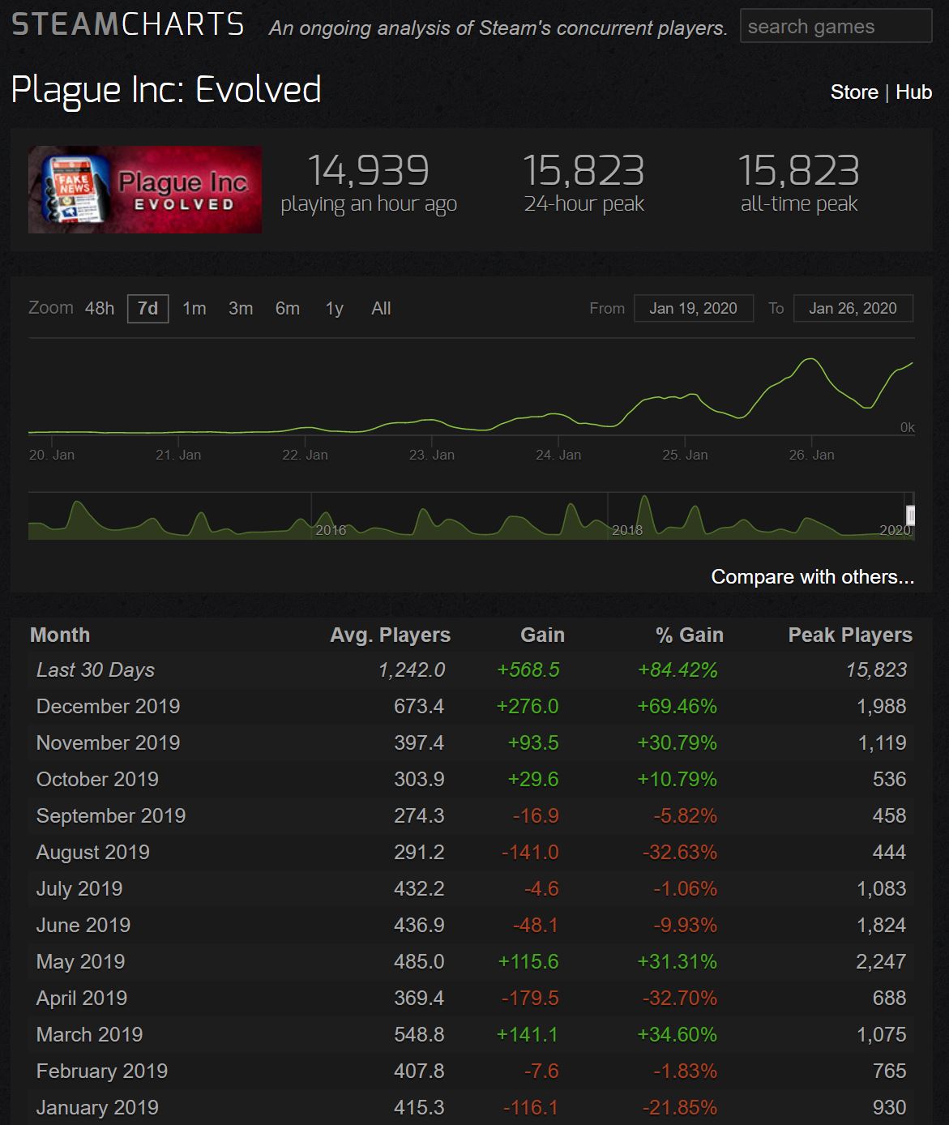Click the 1,988 peak players value
This screenshot has width=949, height=1125.
pyautogui.click(x=882, y=707)
